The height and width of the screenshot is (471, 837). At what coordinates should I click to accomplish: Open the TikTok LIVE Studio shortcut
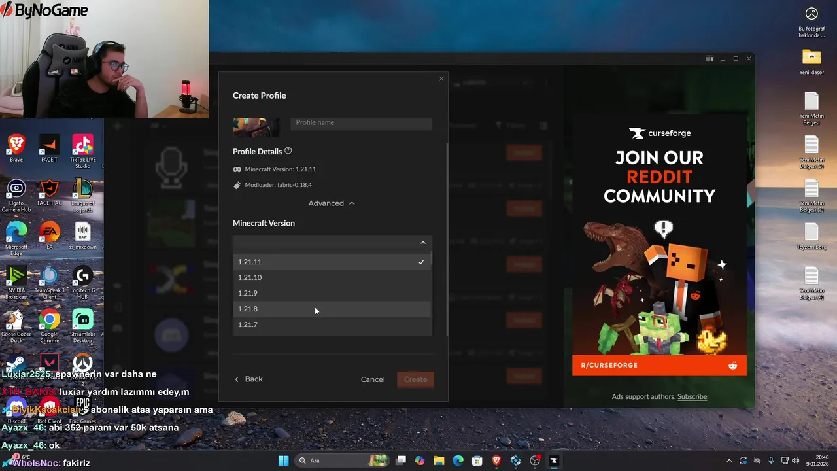coord(82,152)
